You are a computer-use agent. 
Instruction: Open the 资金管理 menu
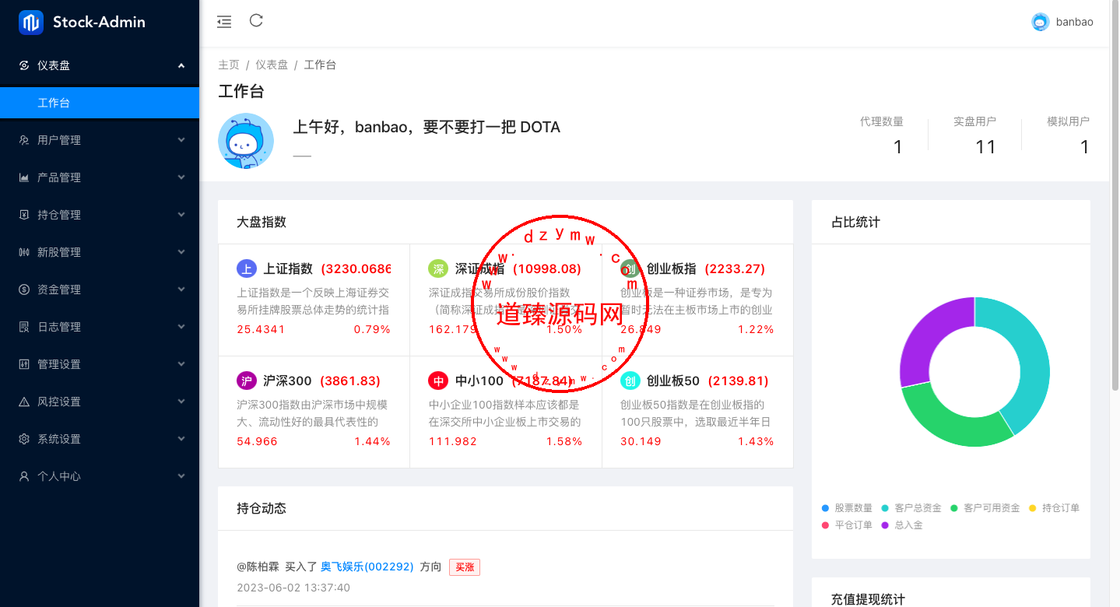pyautogui.click(x=100, y=289)
